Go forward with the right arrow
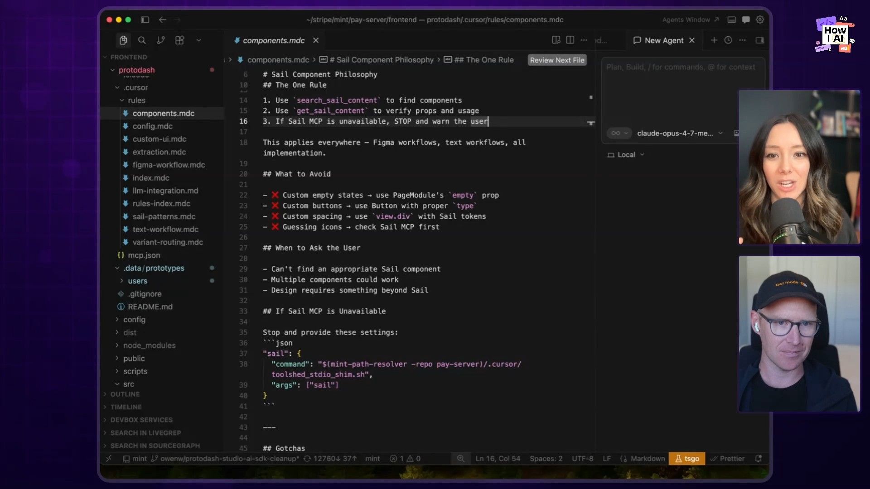 (x=177, y=19)
